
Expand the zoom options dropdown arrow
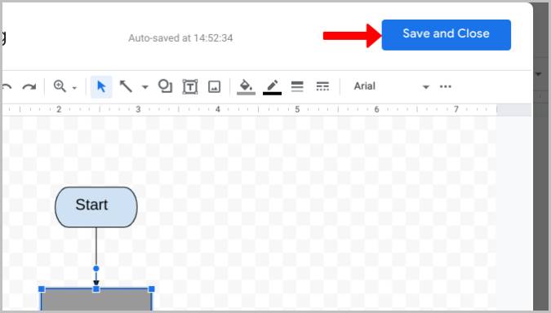point(74,88)
